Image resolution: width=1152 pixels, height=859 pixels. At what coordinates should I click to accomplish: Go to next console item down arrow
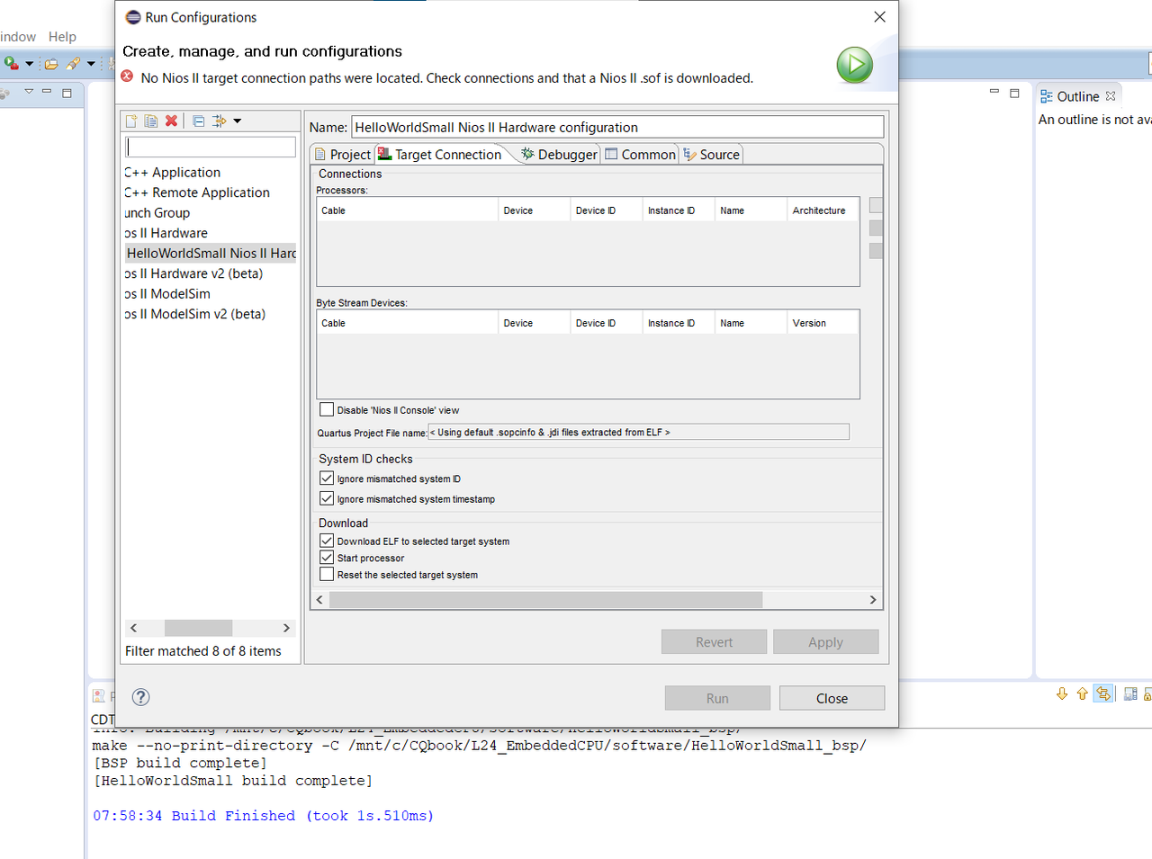click(1062, 693)
